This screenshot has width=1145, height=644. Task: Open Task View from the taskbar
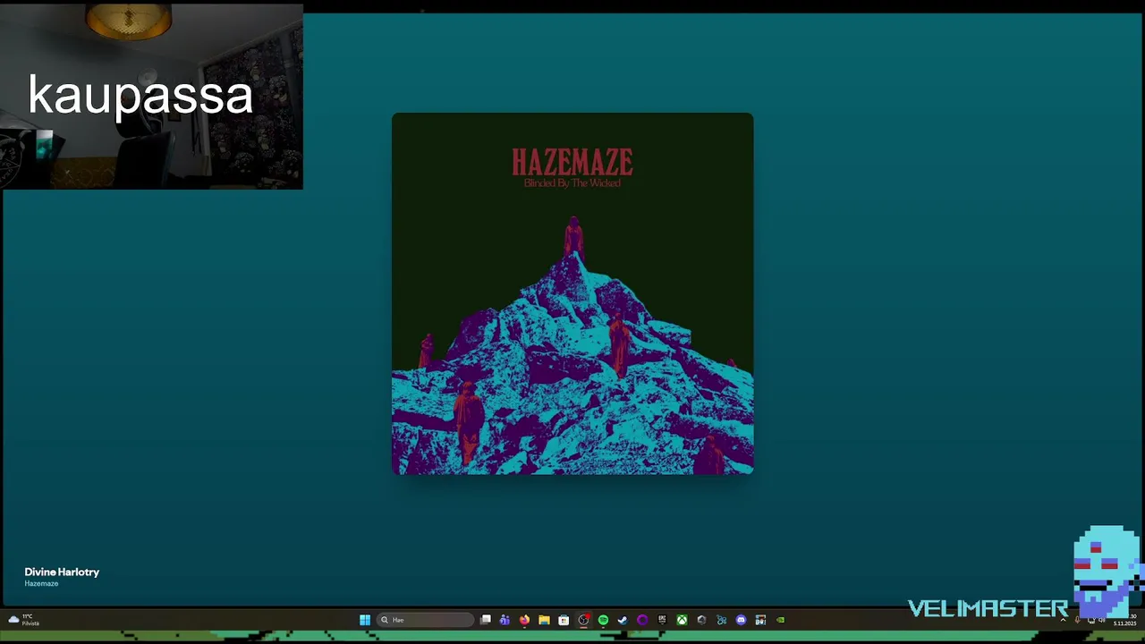click(x=486, y=620)
